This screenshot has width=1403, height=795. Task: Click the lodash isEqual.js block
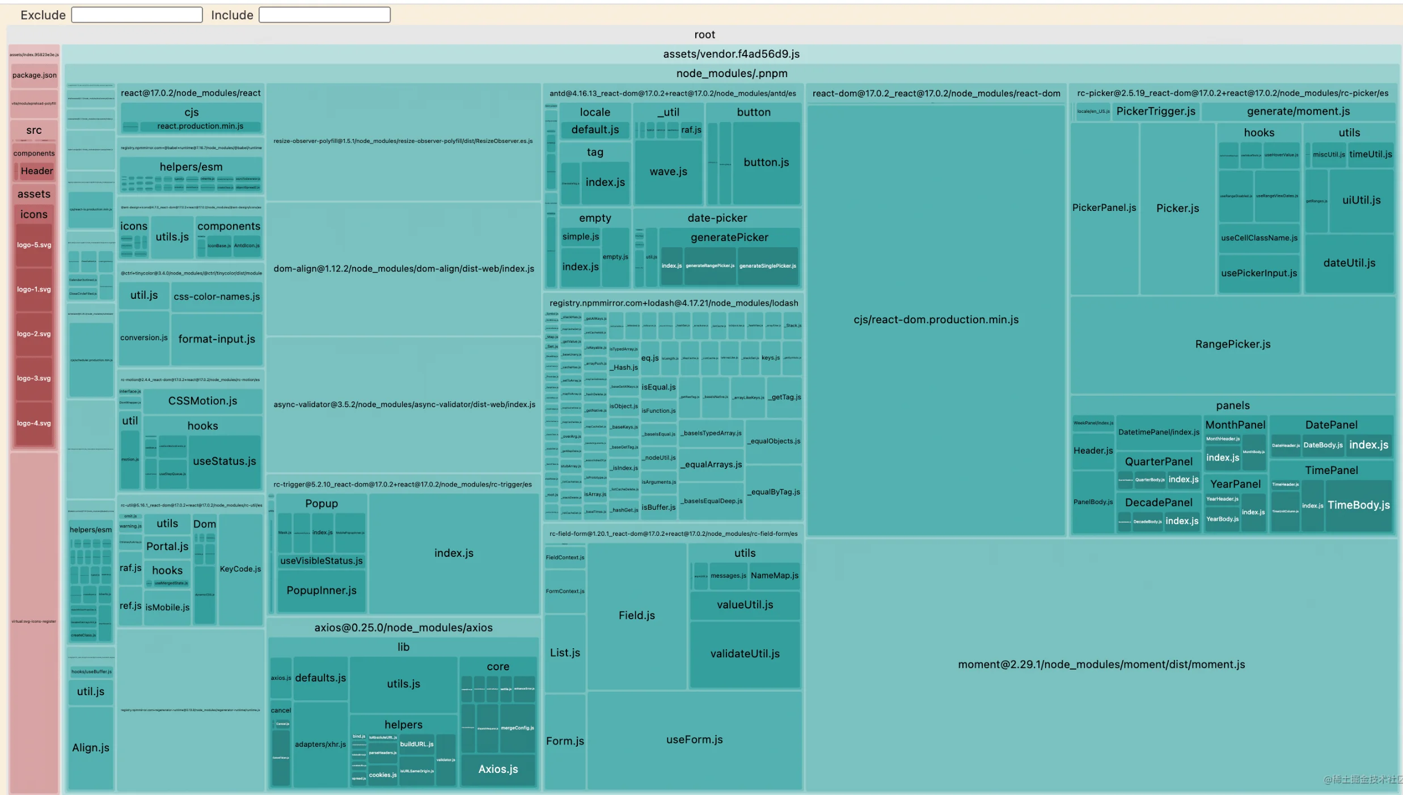point(658,387)
